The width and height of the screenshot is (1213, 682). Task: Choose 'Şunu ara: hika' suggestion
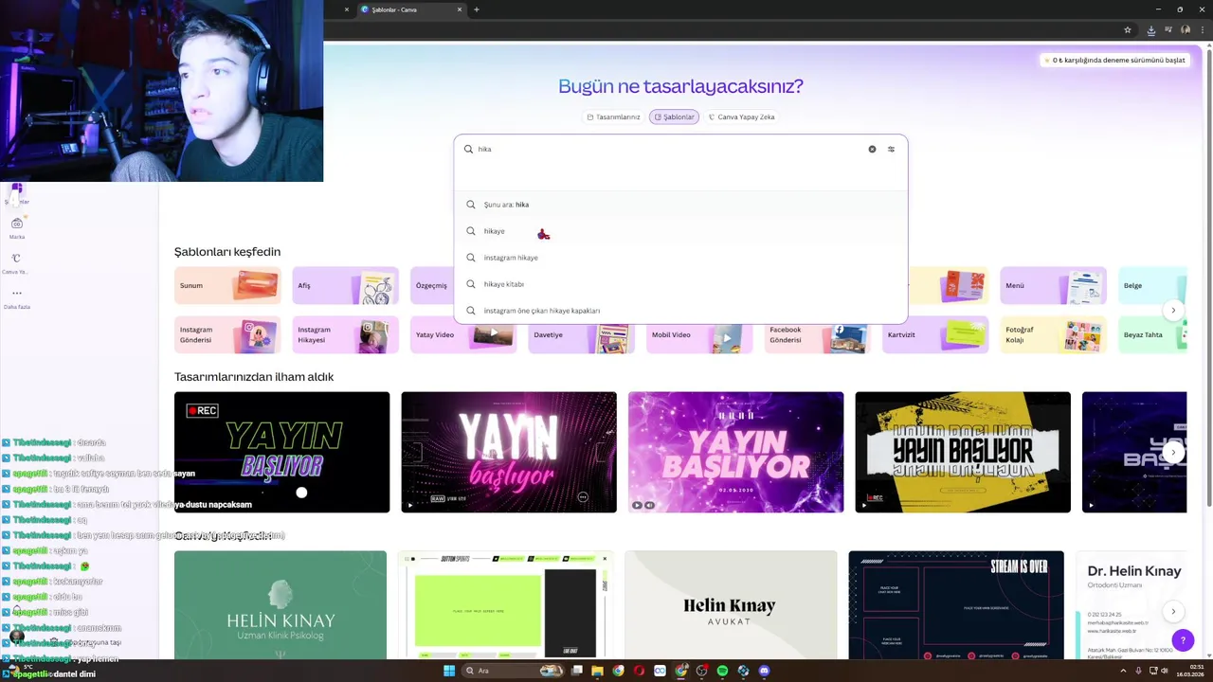[x=680, y=205]
